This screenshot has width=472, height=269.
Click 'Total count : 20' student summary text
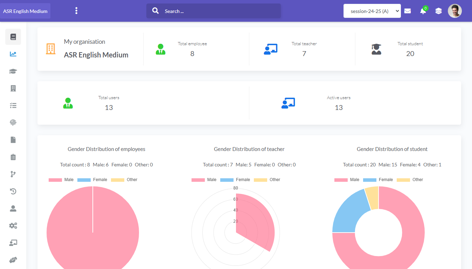[359, 165]
